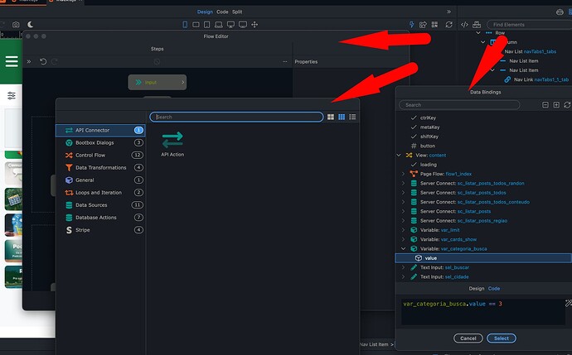The height and width of the screenshot is (355, 572).
Task: Collapse Variable var_categoria_busca node
Action: (x=403, y=249)
